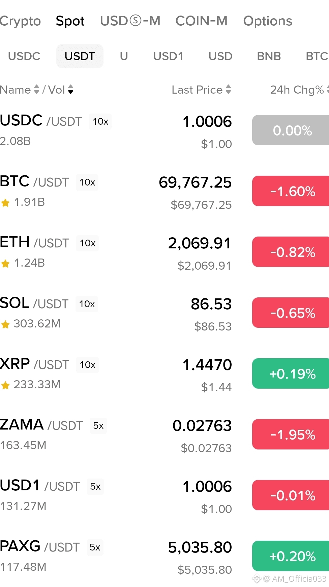Open the ZAMA/USDT pair row
This screenshot has width=329, height=587.
point(164,434)
